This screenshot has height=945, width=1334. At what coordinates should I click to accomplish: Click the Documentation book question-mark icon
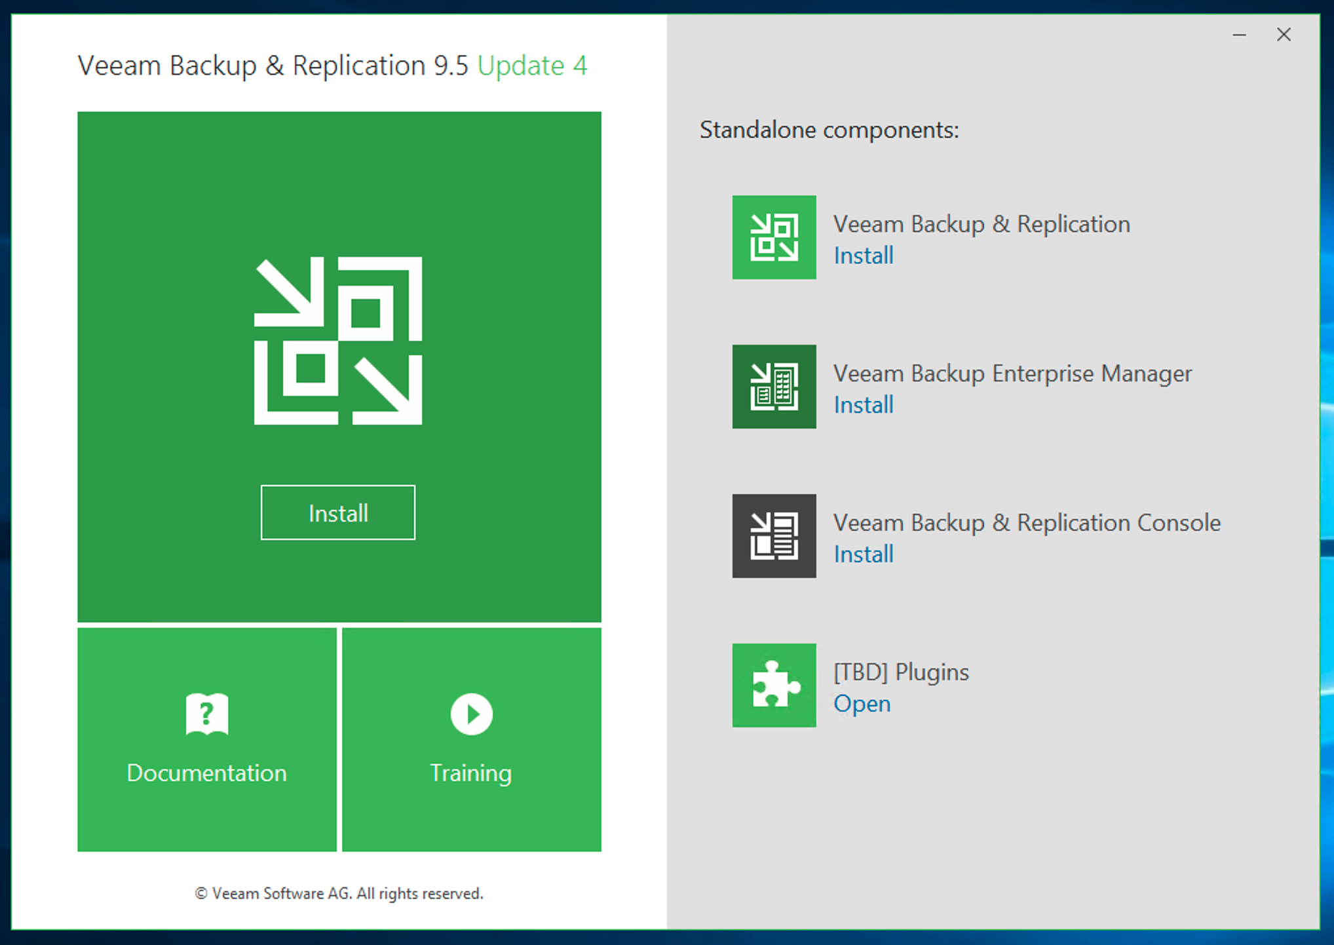(x=207, y=714)
